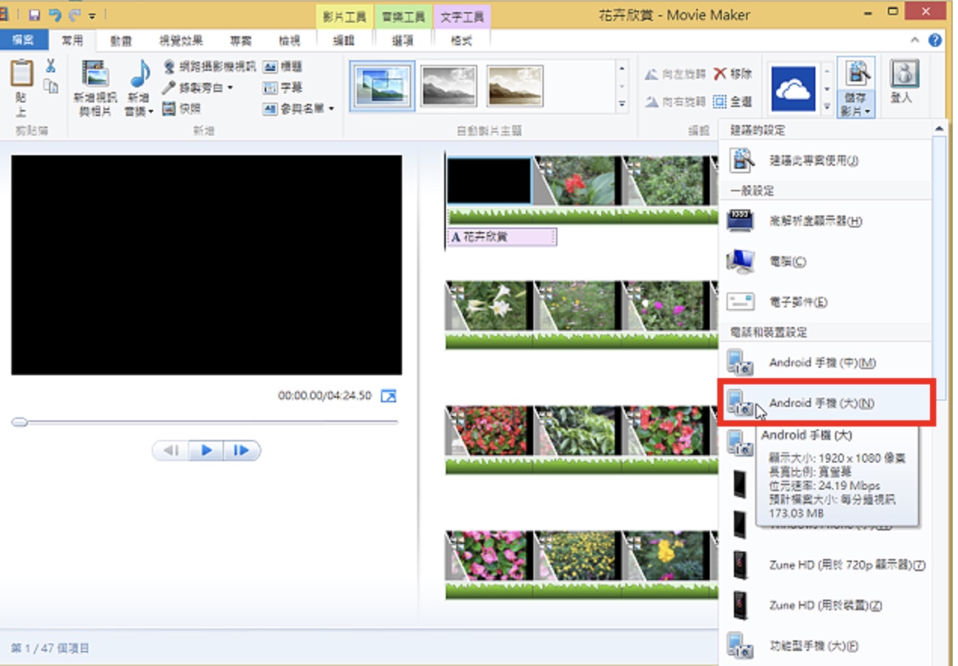The width and height of the screenshot is (958, 666).
Task: Open the 格式 tab under 文字工具
Action: [462, 41]
